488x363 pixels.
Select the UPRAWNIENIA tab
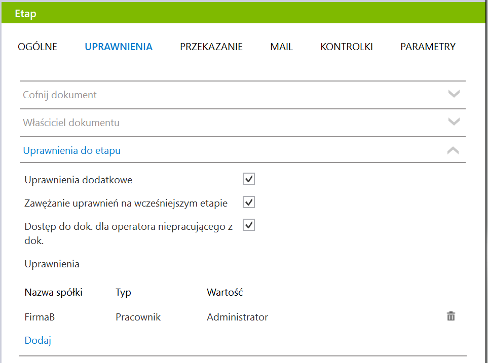pyautogui.click(x=119, y=47)
